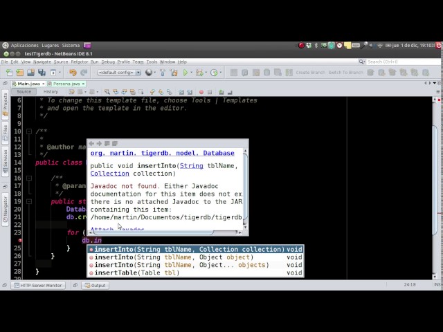
Task: Open the search options dropdown magnifier
Action: pos(362,62)
